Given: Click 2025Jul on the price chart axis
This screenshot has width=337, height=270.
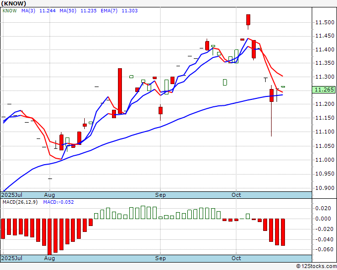Looking at the screenshot, I should [x=12, y=195].
